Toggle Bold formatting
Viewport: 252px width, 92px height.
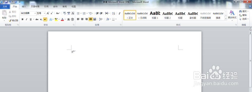pyautogui.click(x=22, y=19)
